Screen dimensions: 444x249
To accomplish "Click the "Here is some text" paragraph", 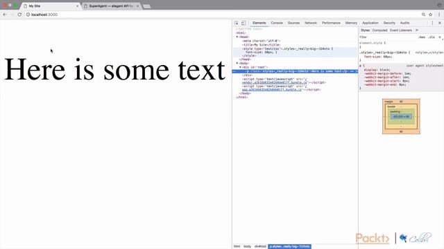I will [114, 70].
